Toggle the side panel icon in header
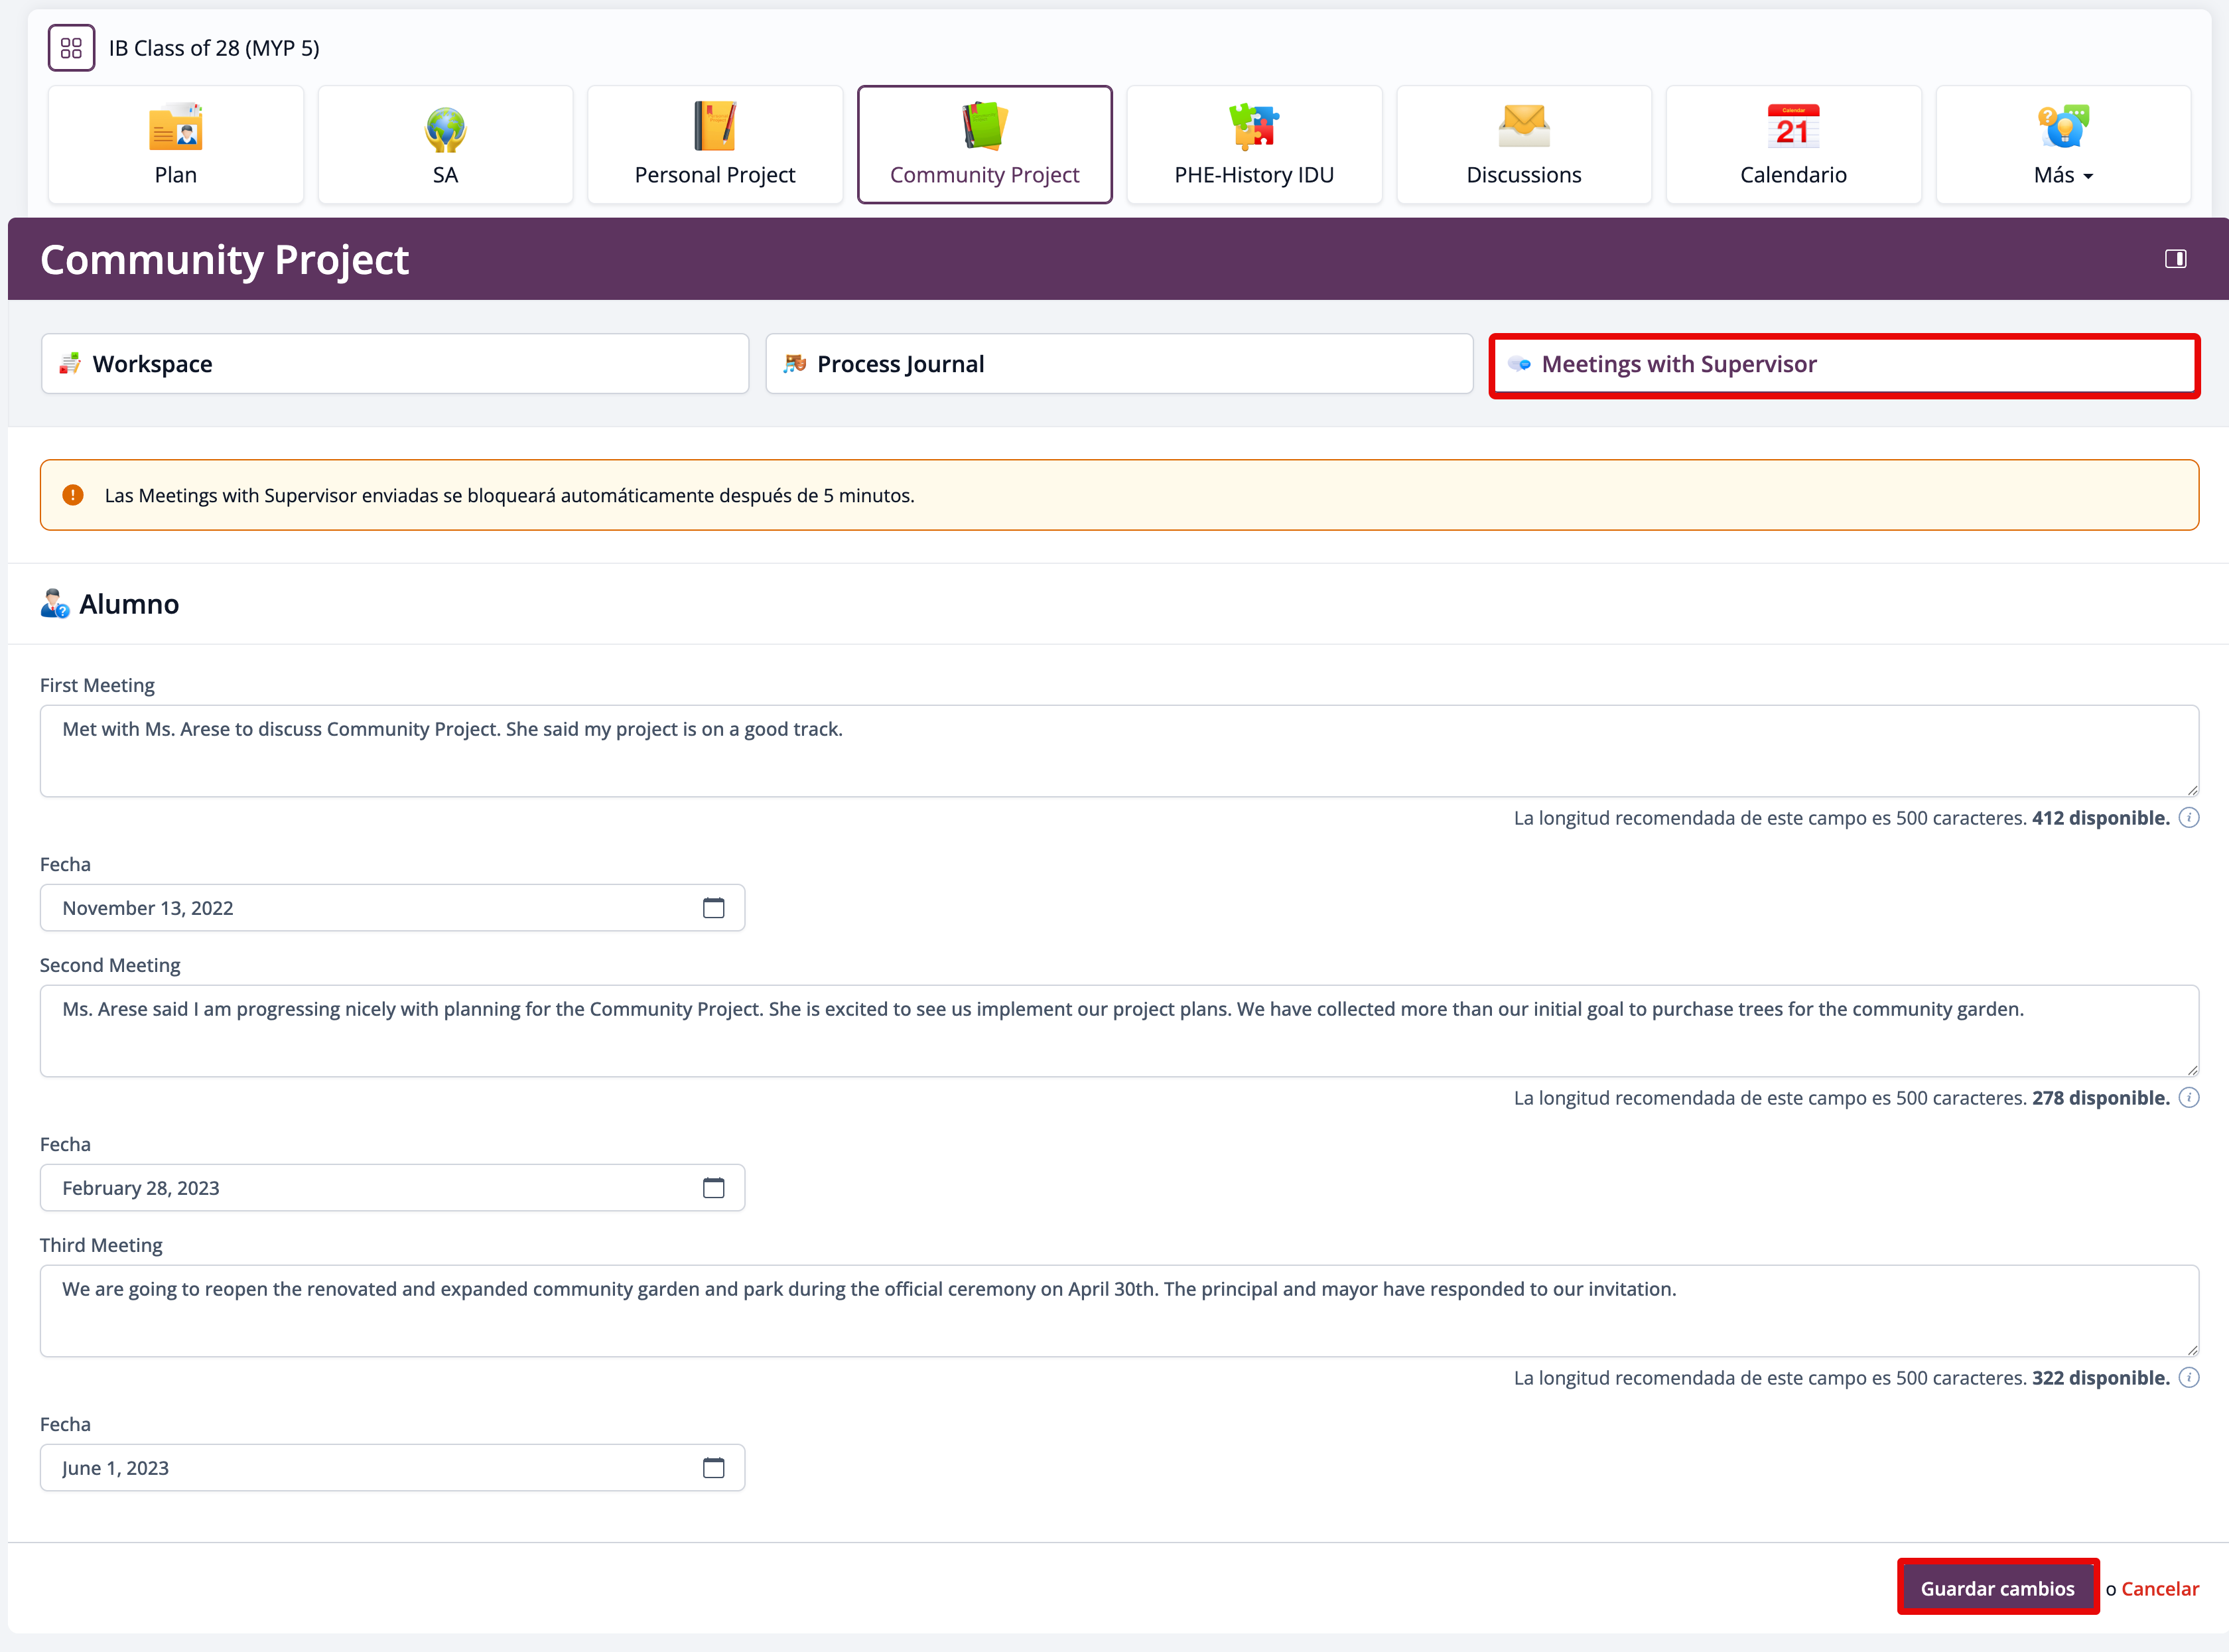2229x1652 pixels. (x=2175, y=259)
